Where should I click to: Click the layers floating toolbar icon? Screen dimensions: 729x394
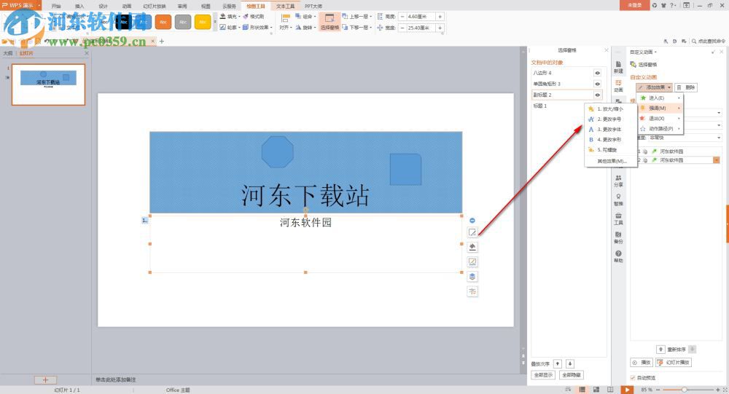click(472, 277)
